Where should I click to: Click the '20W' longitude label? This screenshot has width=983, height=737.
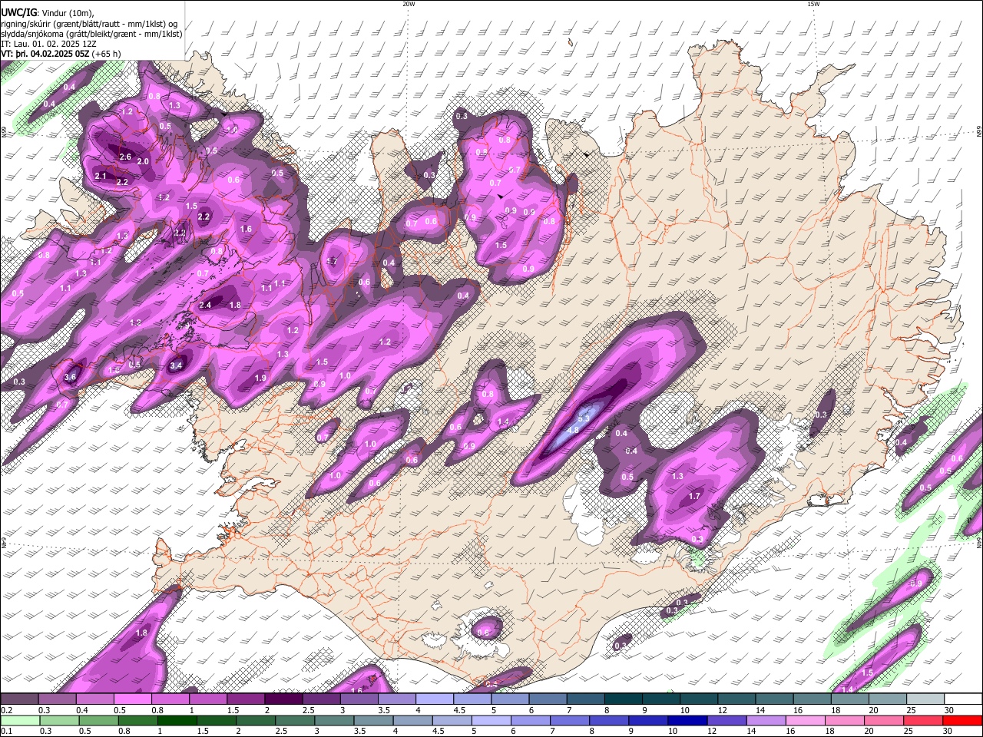coord(409,4)
